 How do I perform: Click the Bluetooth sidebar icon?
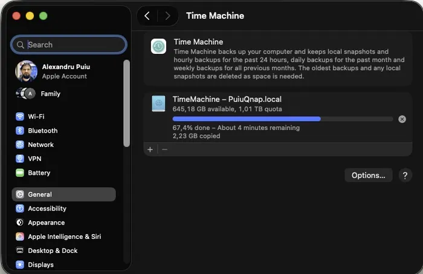point(20,131)
